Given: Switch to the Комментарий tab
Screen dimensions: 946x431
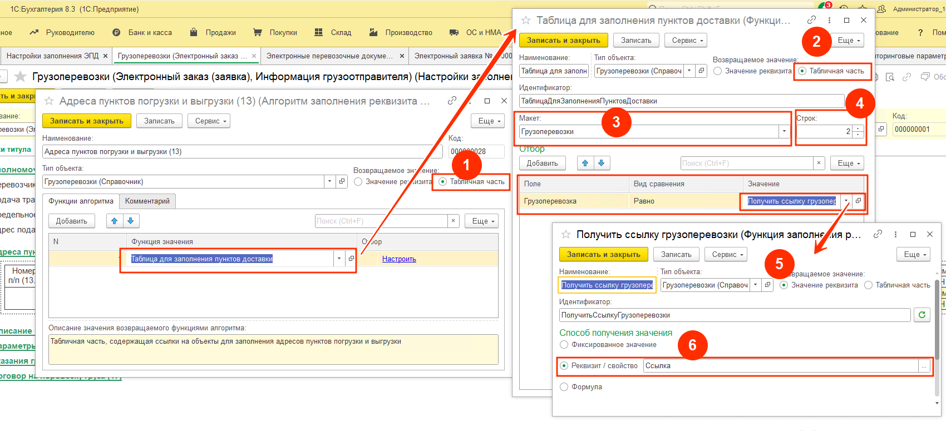Looking at the screenshot, I should [x=147, y=201].
